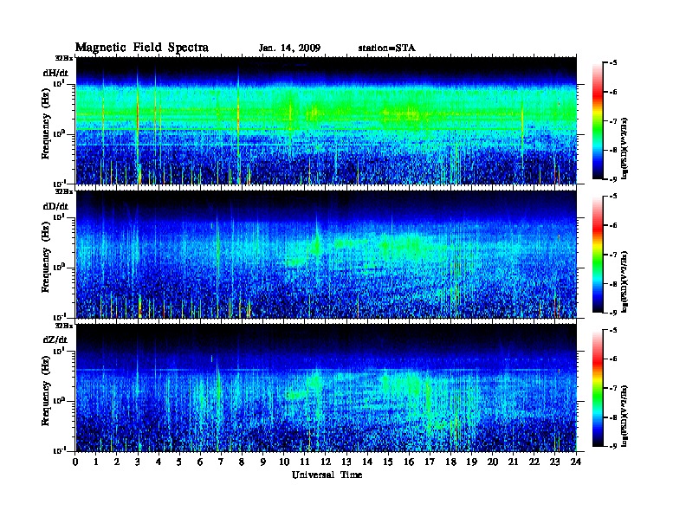Image resolution: width=686 pixels, height=530 pixels.
Task: Click the color bar beside the dZ/dt panel
Action: [x=598, y=388]
